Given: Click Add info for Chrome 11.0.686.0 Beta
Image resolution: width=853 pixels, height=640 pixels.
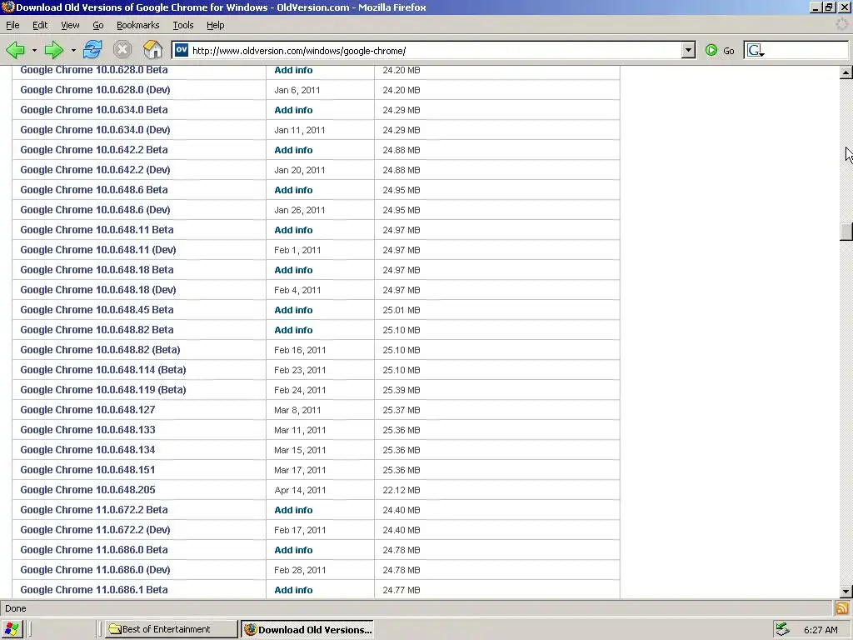Looking at the screenshot, I should tap(293, 550).
